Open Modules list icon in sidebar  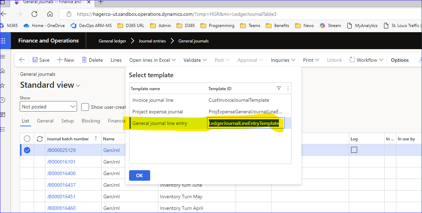point(2,129)
